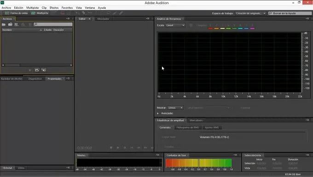Screen dimensions: 313x177
Task: Click the magenta frequency hold swatch
Action: click(252, 29)
